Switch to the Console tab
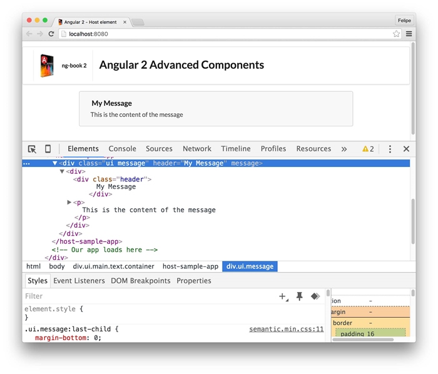 tap(122, 149)
